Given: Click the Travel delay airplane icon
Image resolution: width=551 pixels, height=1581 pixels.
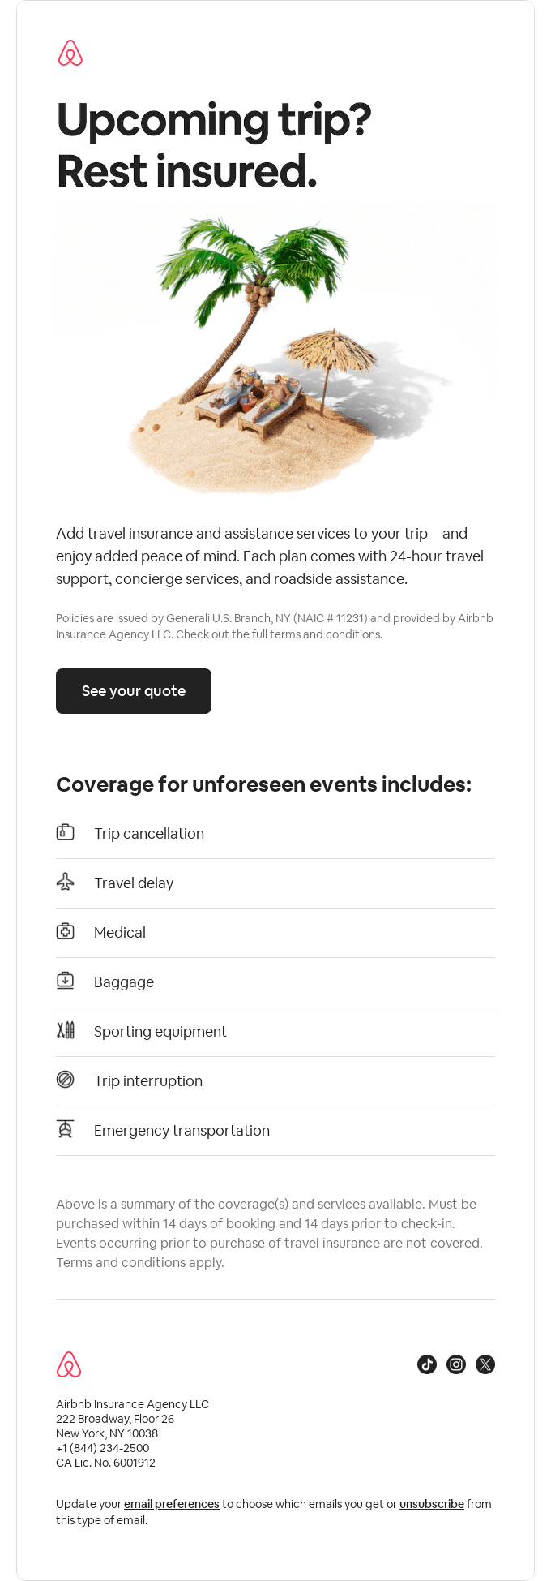Looking at the screenshot, I should tap(66, 882).
